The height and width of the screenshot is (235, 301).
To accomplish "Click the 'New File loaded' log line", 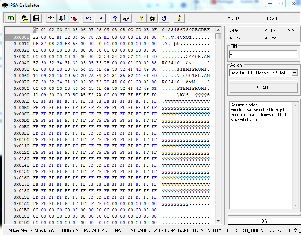I will tap(245, 120).
